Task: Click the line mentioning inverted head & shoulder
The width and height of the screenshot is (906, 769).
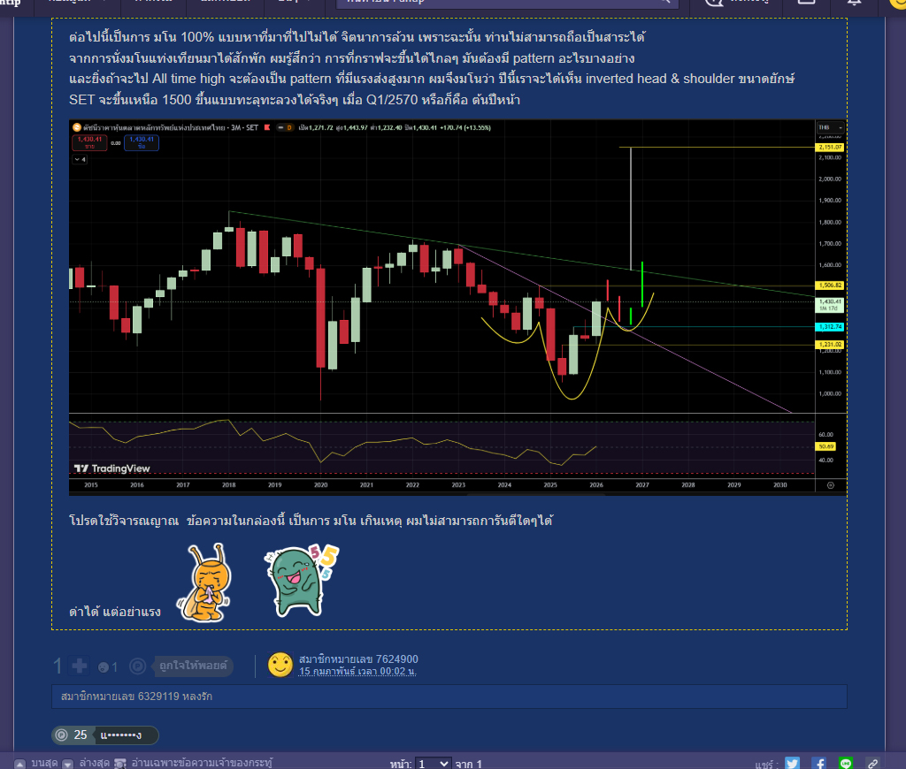Action: [432, 79]
